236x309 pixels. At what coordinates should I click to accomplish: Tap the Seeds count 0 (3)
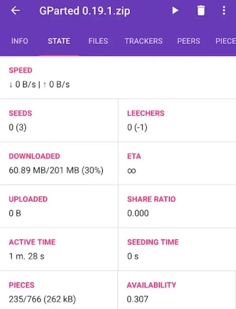[x=18, y=127]
